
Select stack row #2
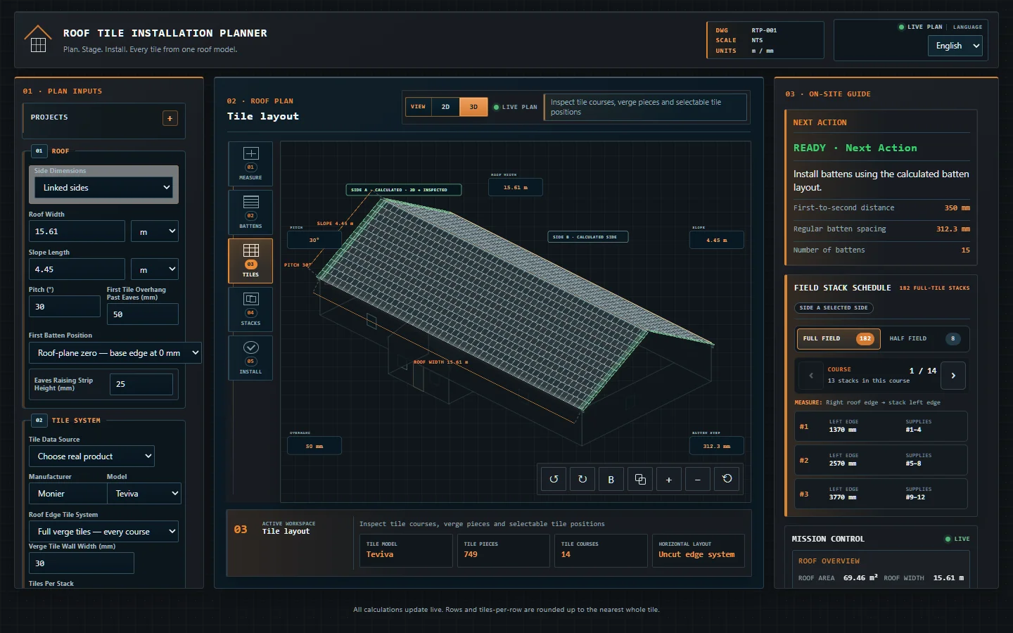881,460
